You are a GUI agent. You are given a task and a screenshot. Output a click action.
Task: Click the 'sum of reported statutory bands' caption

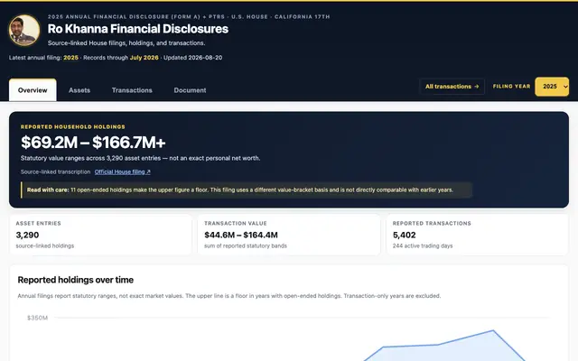(246, 245)
